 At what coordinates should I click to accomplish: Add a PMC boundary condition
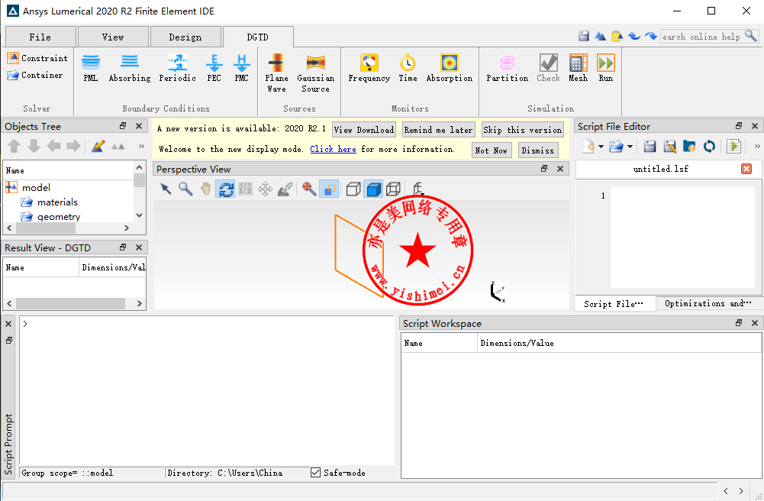click(x=242, y=68)
